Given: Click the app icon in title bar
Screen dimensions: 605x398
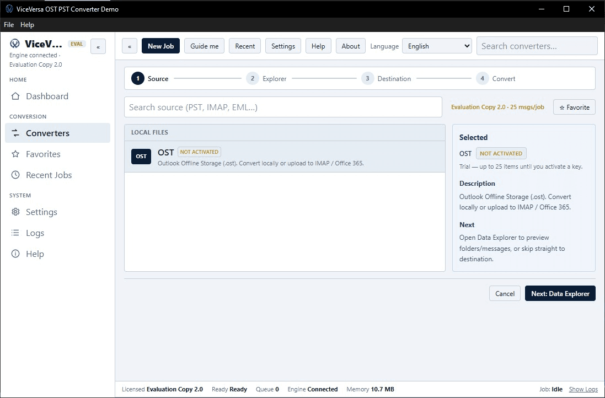Looking at the screenshot, I should pyautogui.click(x=9, y=9).
